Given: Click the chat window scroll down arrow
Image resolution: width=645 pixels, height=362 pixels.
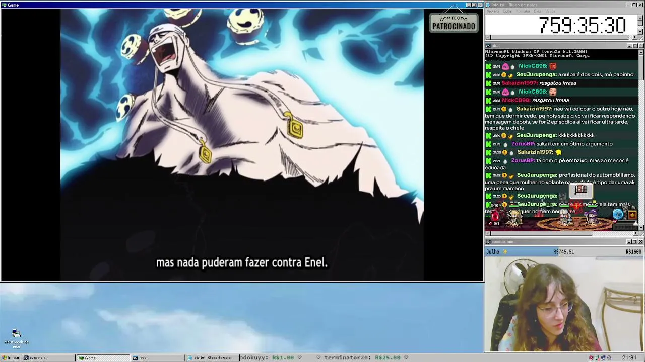Looking at the screenshot, I should coord(641,228).
